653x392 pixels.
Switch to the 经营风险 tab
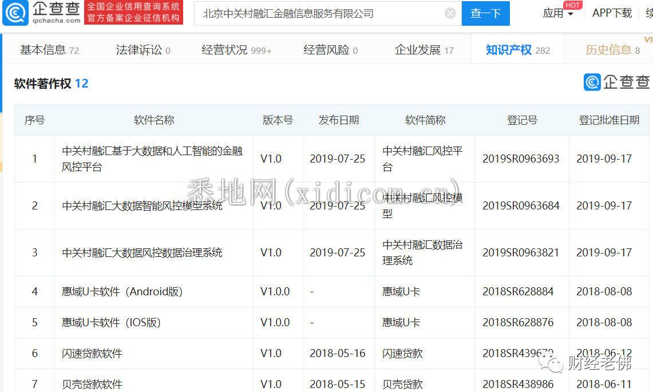click(x=330, y=50)
